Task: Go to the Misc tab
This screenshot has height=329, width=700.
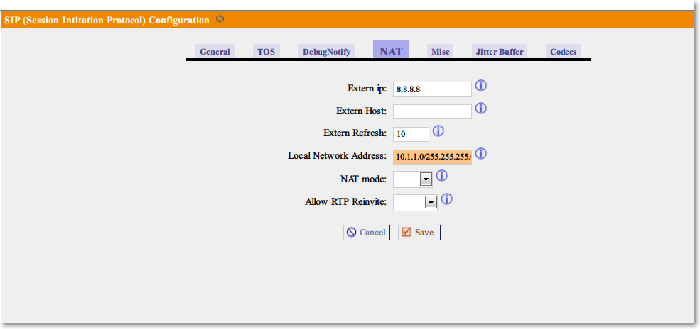Action: pyautogui.click(x=440, y=51)
